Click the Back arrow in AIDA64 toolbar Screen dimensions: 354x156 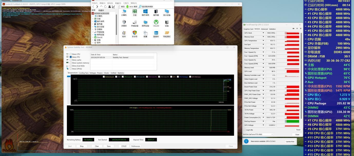93,6
